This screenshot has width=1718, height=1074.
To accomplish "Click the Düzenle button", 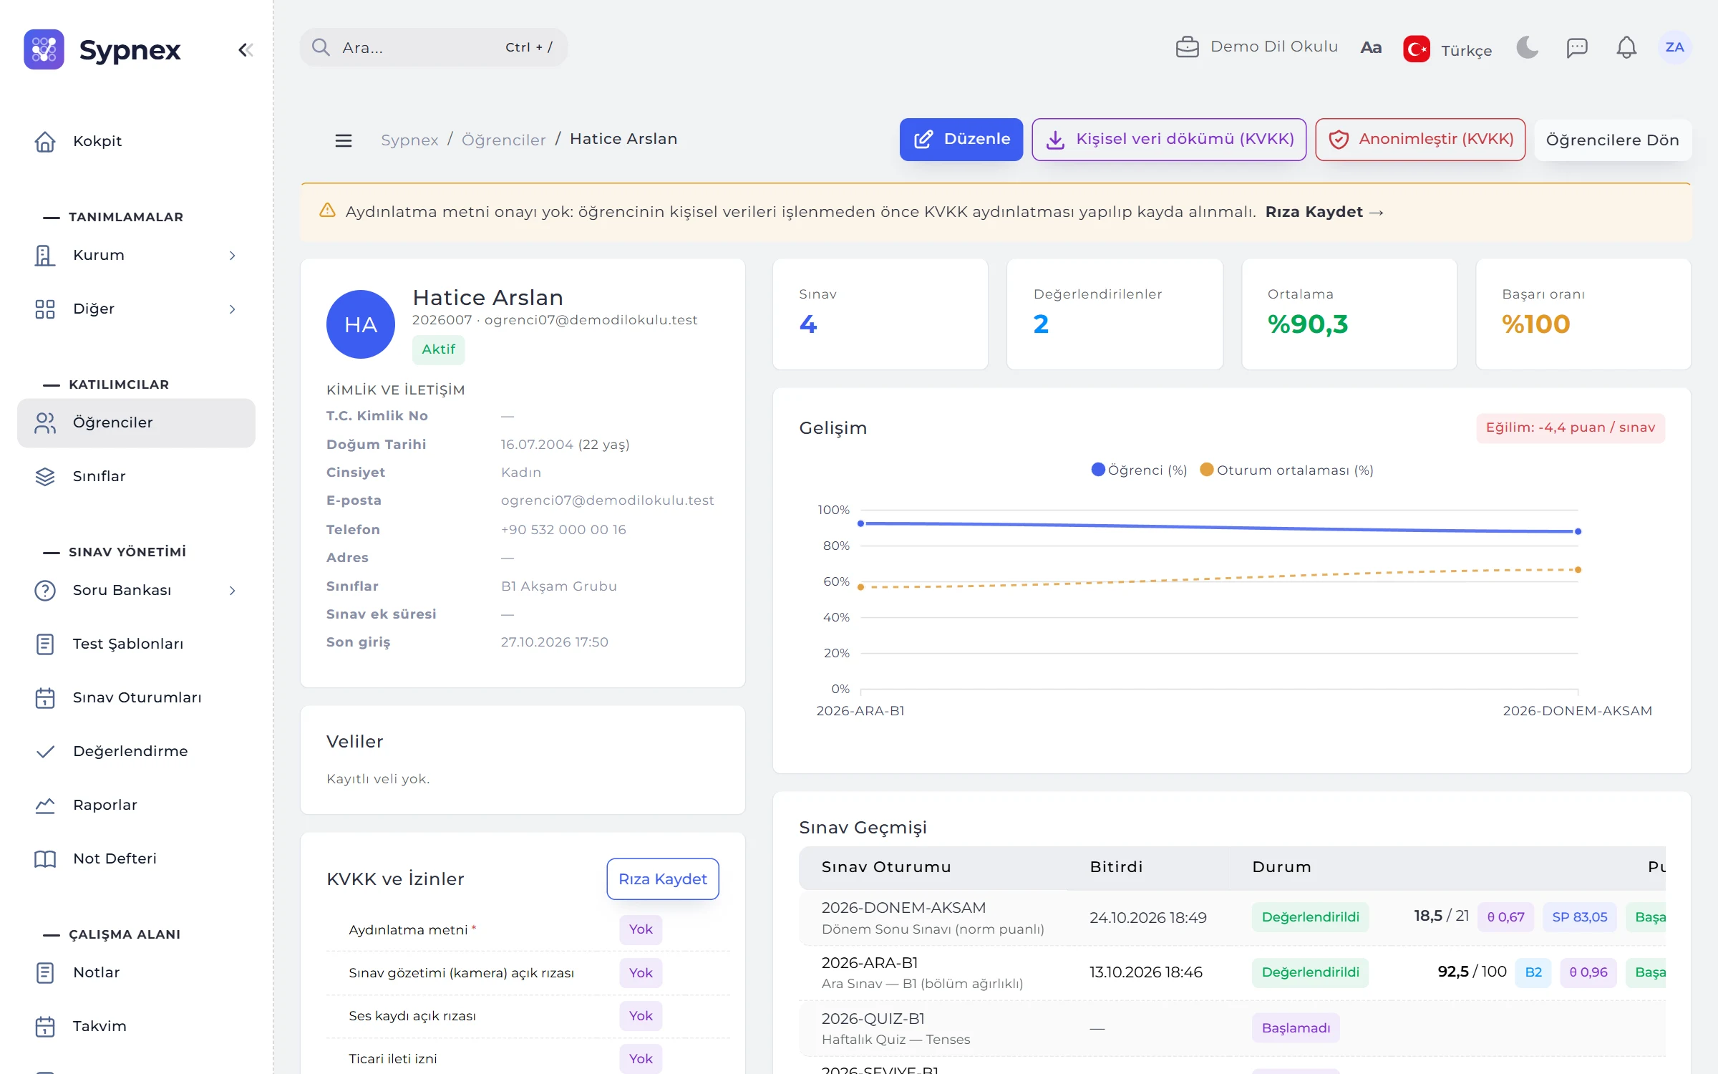I will pyautogui.click(x=961, y=139).
